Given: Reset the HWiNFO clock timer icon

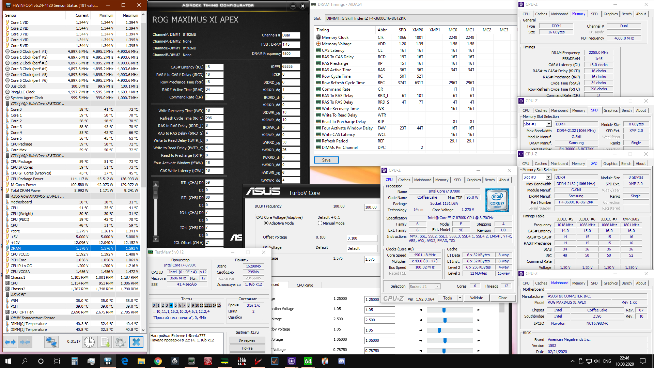Looking at the screenshot, I should [89, 342].
